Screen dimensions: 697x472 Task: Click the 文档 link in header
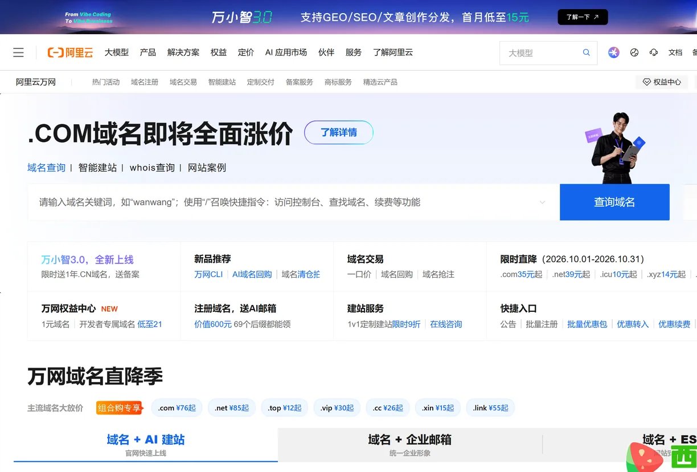click(x=675, y=52)
